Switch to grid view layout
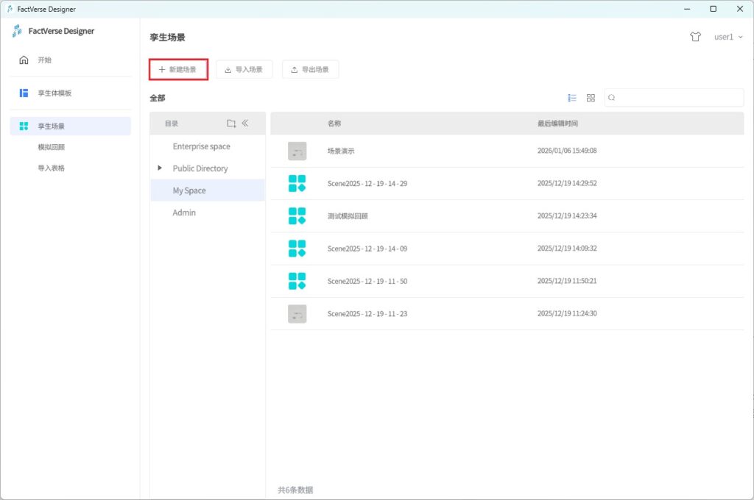754x500 pixels. (x=591, y=98)
